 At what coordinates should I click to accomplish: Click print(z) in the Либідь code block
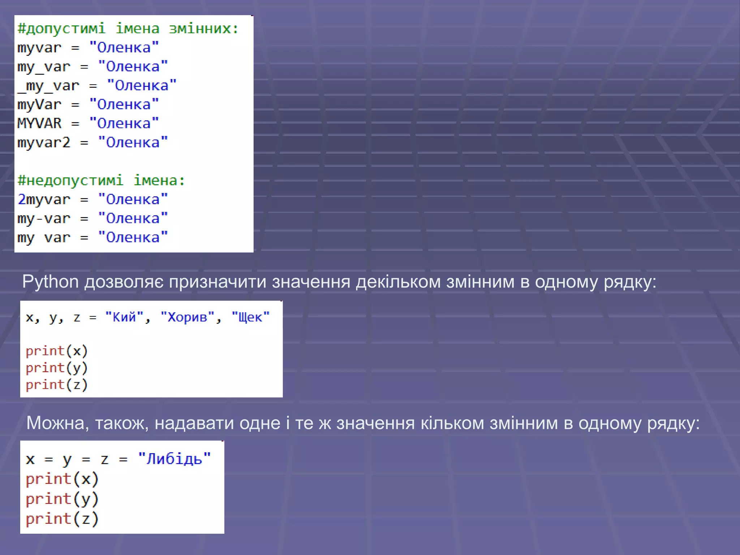pos(62,519)
